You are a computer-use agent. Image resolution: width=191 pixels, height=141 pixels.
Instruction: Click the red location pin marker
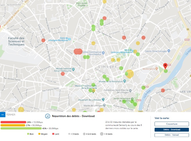pos(165,66)
